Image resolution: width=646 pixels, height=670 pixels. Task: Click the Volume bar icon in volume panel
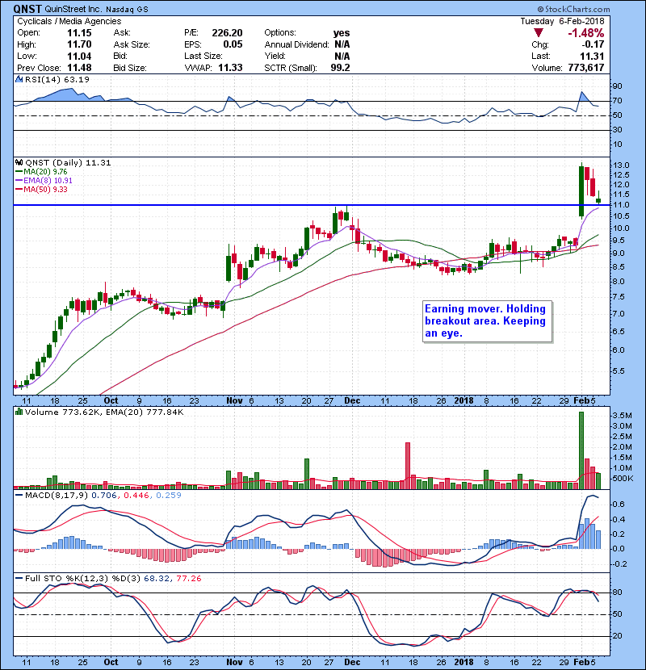tap(19, 412)
